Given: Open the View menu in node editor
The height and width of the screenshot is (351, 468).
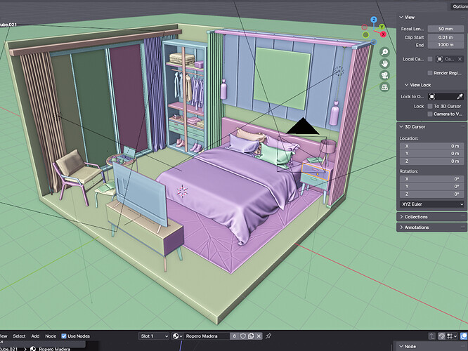Looking at the screenshot, I should 4,336.
